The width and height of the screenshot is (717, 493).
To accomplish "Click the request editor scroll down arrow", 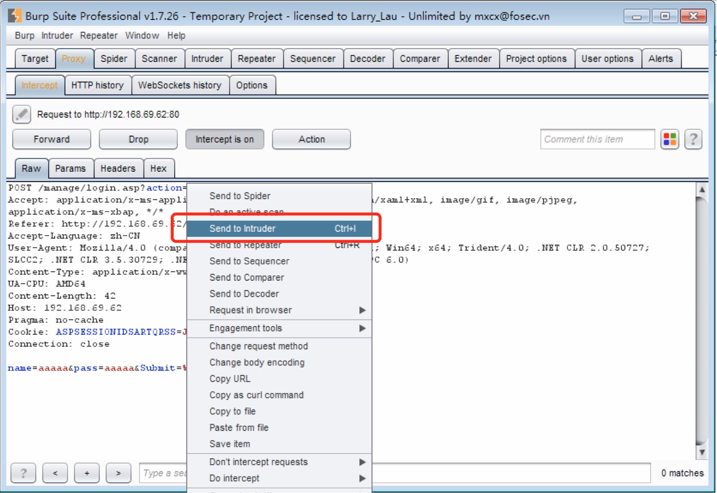I will [x=702, y=452].
